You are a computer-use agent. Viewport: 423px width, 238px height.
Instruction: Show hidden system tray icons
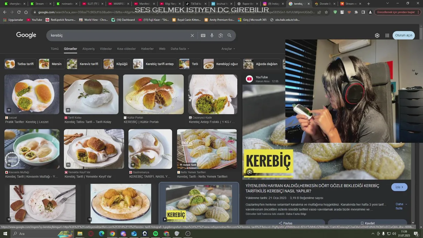tap(373, 234)
